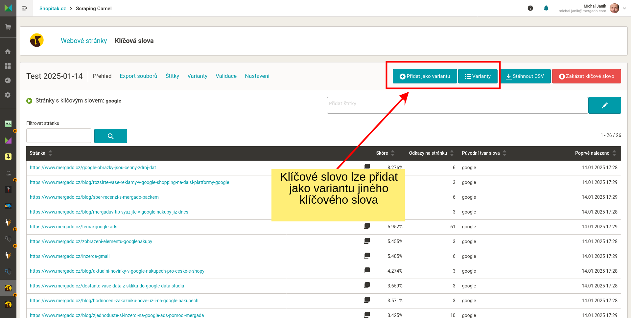
Task: Open the dashboard grid sidebar icon
Action: point(8,66)
